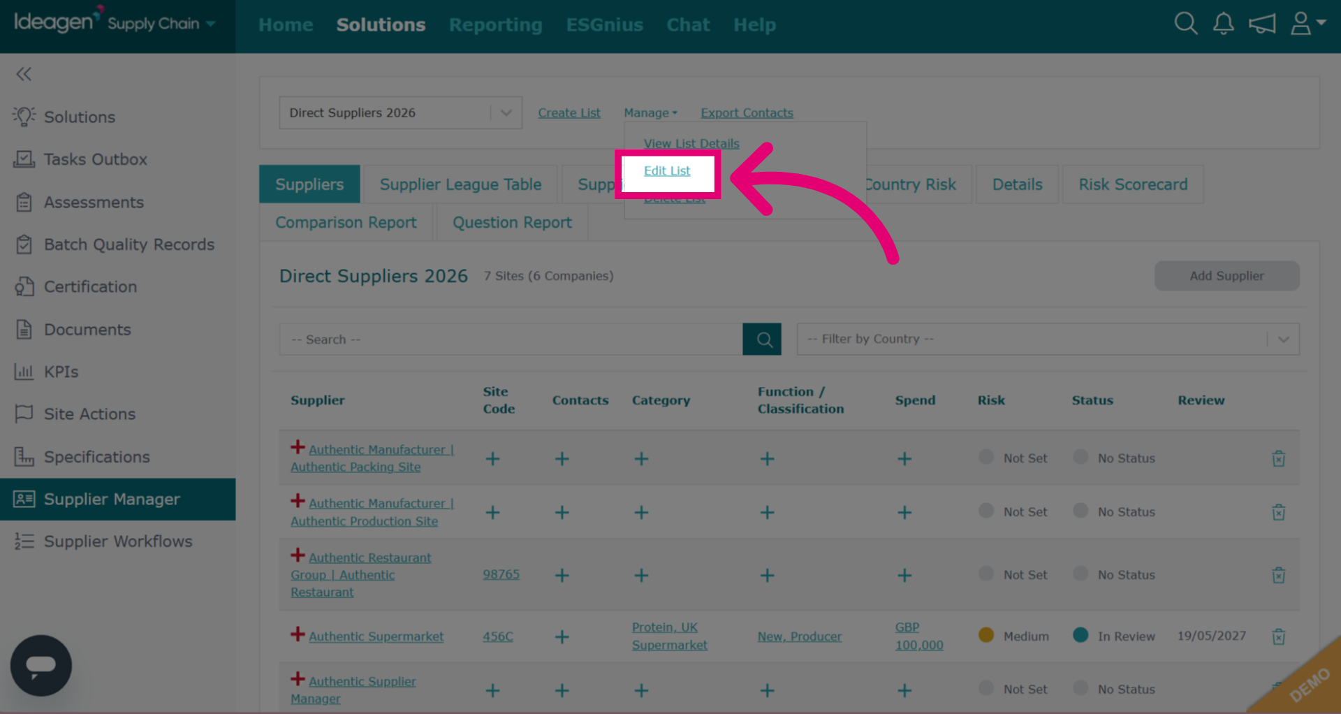Select Edit List from the Manage menu
The image size is (1341, 714).
[667, 170]
